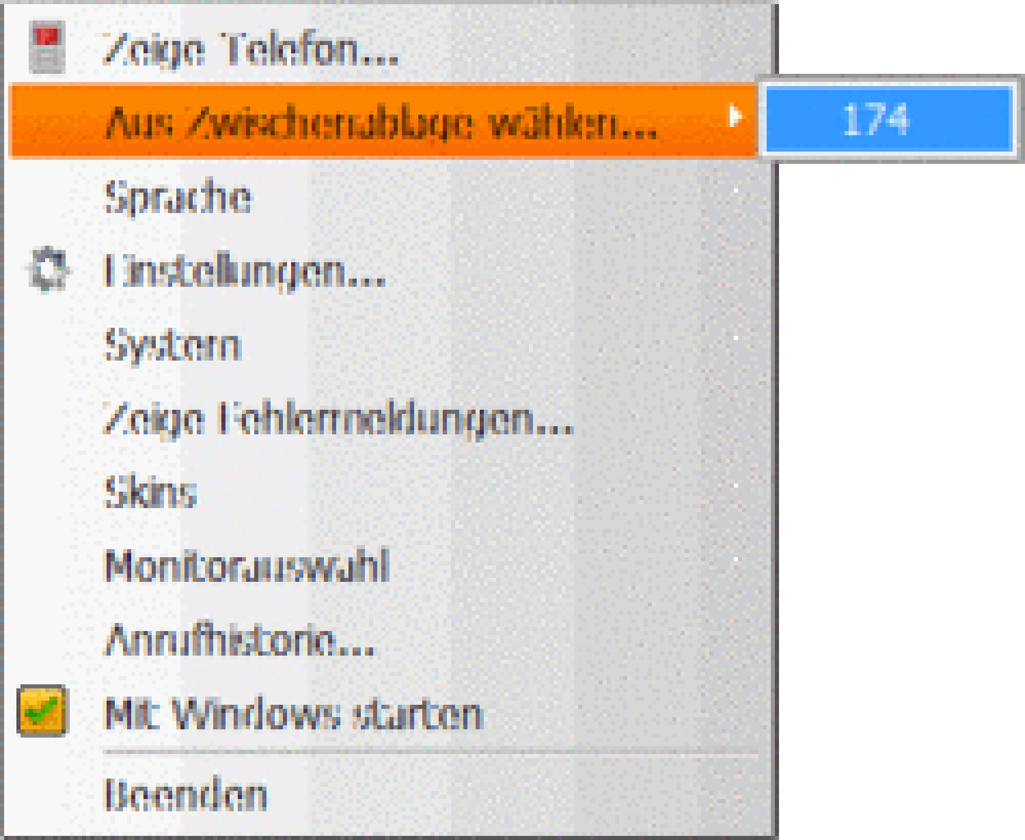
Task: Expand the Monitorauswahl submenu arrow
Action: click(x=736, y=559)
